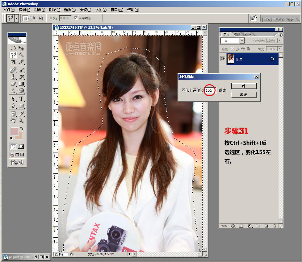Viewport: 302px width, 262px height.
Task: Toggle the anti-alias checkbox in options bar
Action: pos(76,18)
